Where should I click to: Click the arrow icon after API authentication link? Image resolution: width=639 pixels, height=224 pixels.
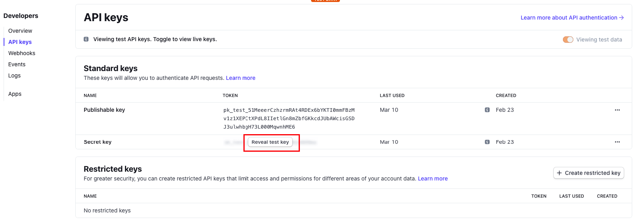[x=621, y=18]
